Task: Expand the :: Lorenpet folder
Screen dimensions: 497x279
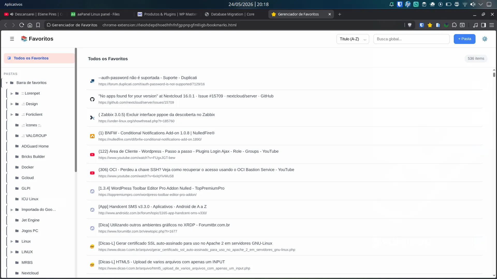Action: (12, 94)
